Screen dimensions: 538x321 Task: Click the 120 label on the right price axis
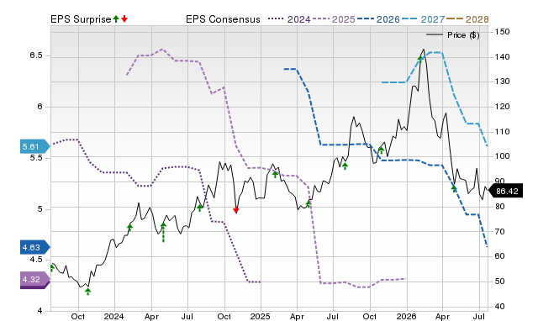click(503, 107)
